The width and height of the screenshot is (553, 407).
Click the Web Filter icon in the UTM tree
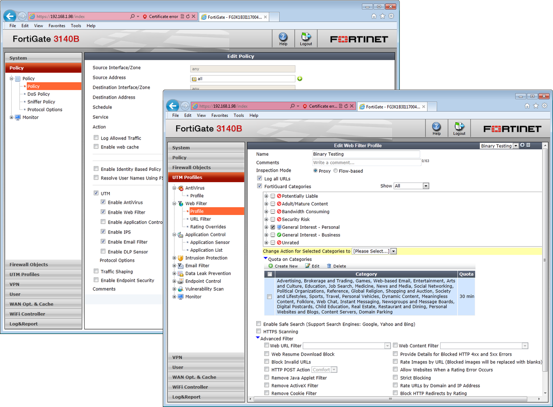pyautogui.click(x=181, y=204)
